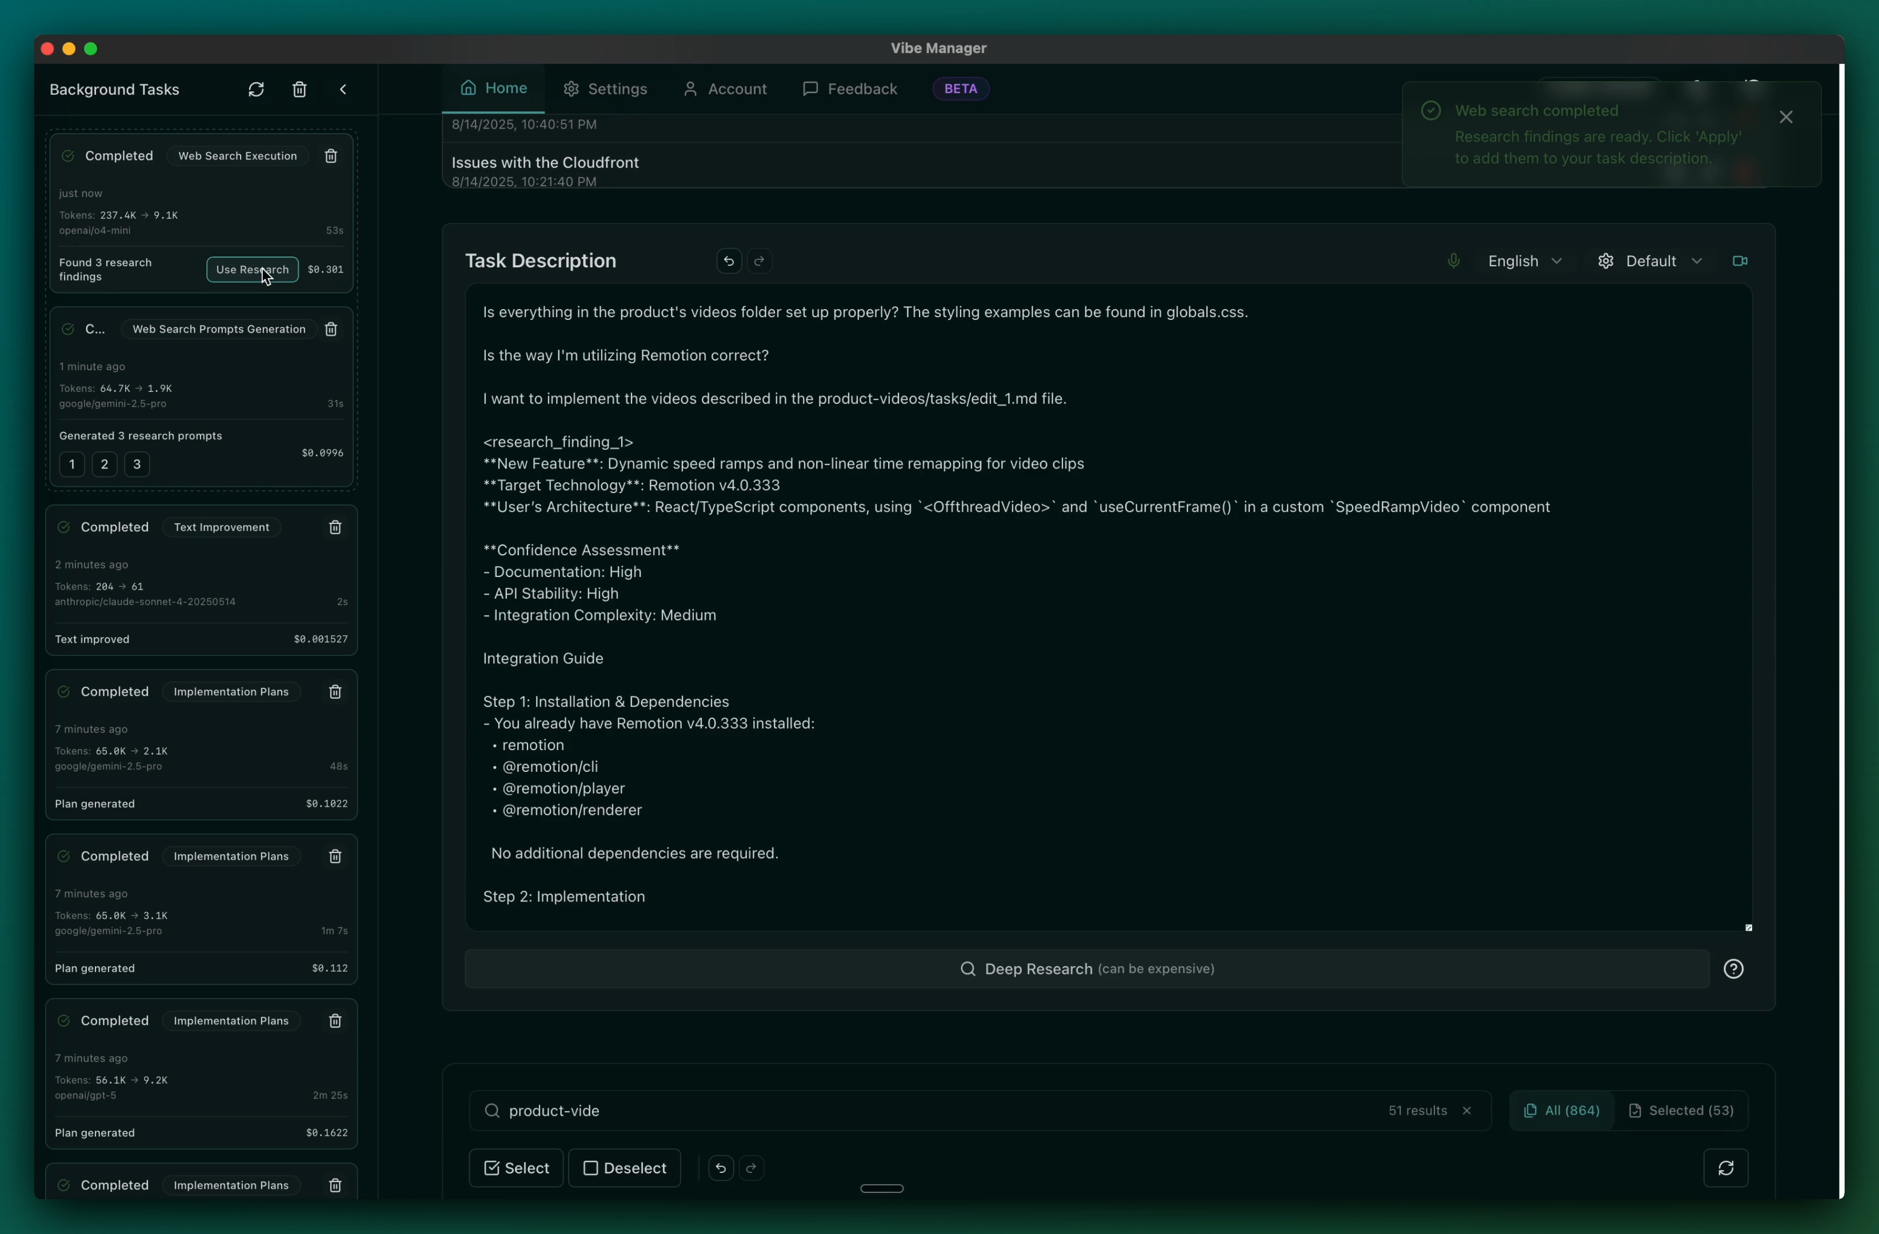This screenshot has height=1234, width=1879.
Task: Click the 51 results counter
Action: 1417,1110
